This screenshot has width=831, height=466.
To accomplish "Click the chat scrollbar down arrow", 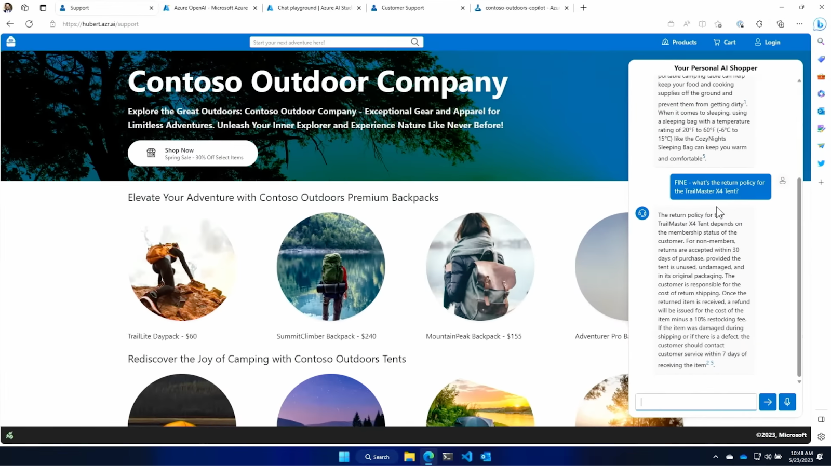I will 799,382.
